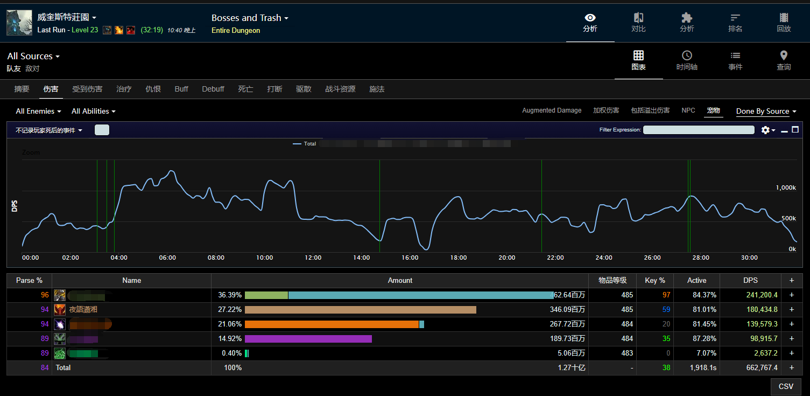Image resolution: width=810 pixels, height=396 pixels.
Task: Click the Filter Expression input field
Action: pyautogui.click(x=699, y=130)
